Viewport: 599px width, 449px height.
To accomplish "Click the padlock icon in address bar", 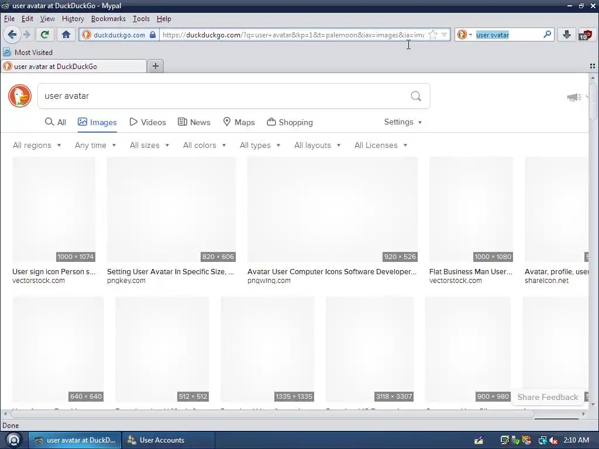I will pyautogui.click(x=153, y=34).
